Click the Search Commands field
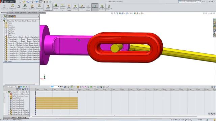This screenshot has width=216, height=121. [189, 2]
